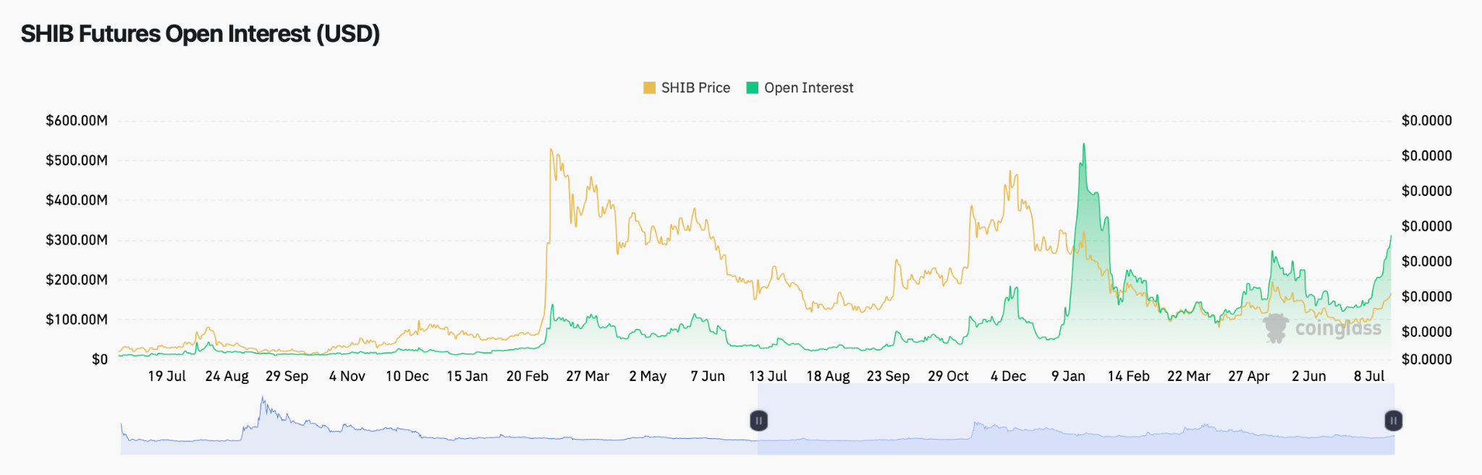
Task: Toggle the SHIB Price legend series
Action: pyautogui.click(x=687, y=87)
